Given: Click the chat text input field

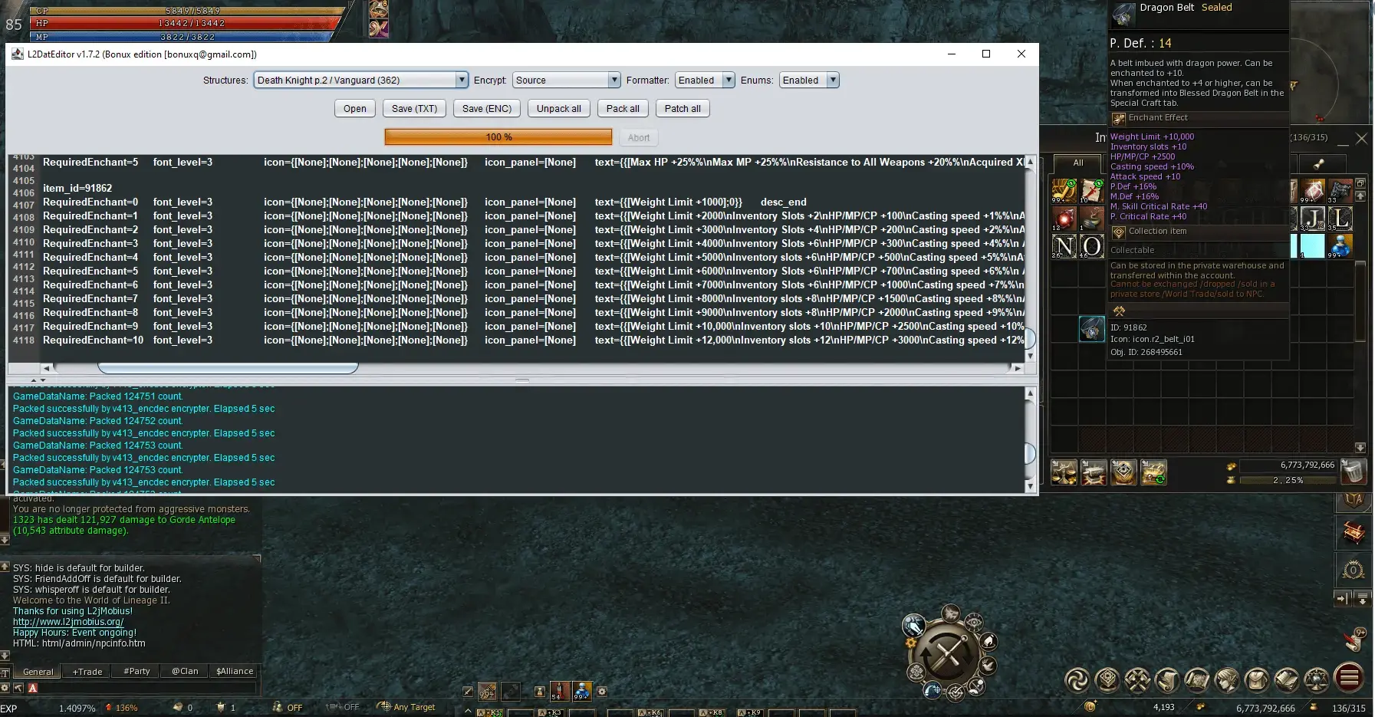Looking at the screenshot, I should [x=146, y=688].
